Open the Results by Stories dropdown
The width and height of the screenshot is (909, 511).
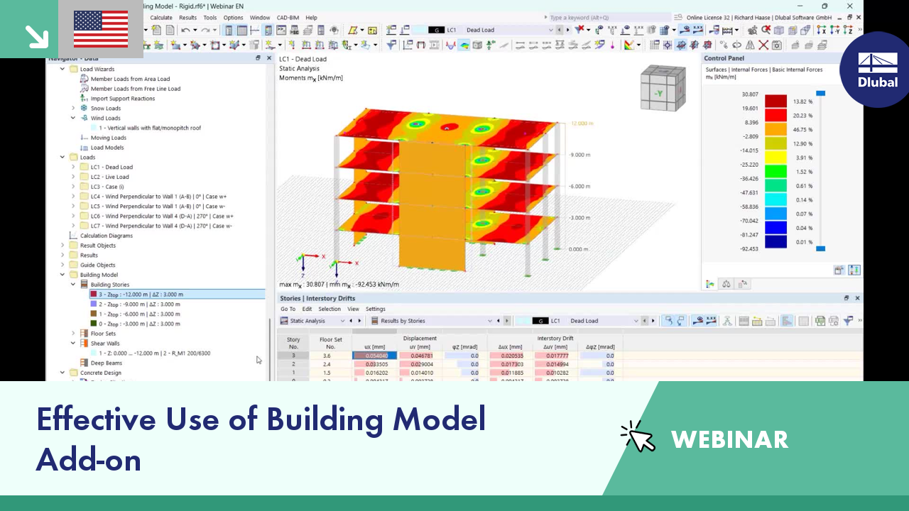[489, 321]
